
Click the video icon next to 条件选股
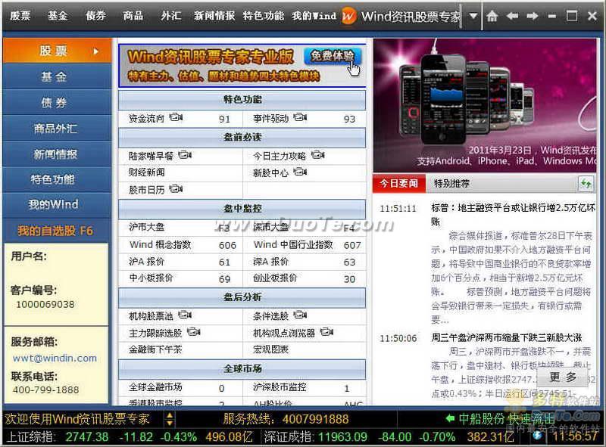(300, 315)
